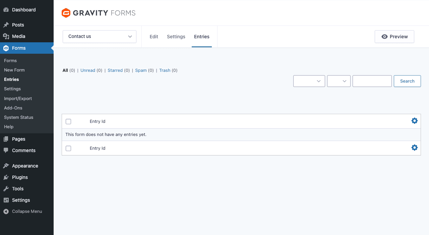Viewport: 429px width, 235px height.
Task: Open column settings gear in table header
Action: coord(415,121)
